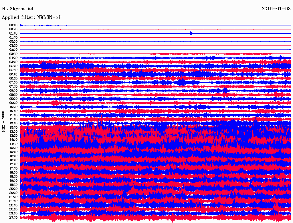
Task: Select the 14:30 time label
Action: (x=13, y=144)
